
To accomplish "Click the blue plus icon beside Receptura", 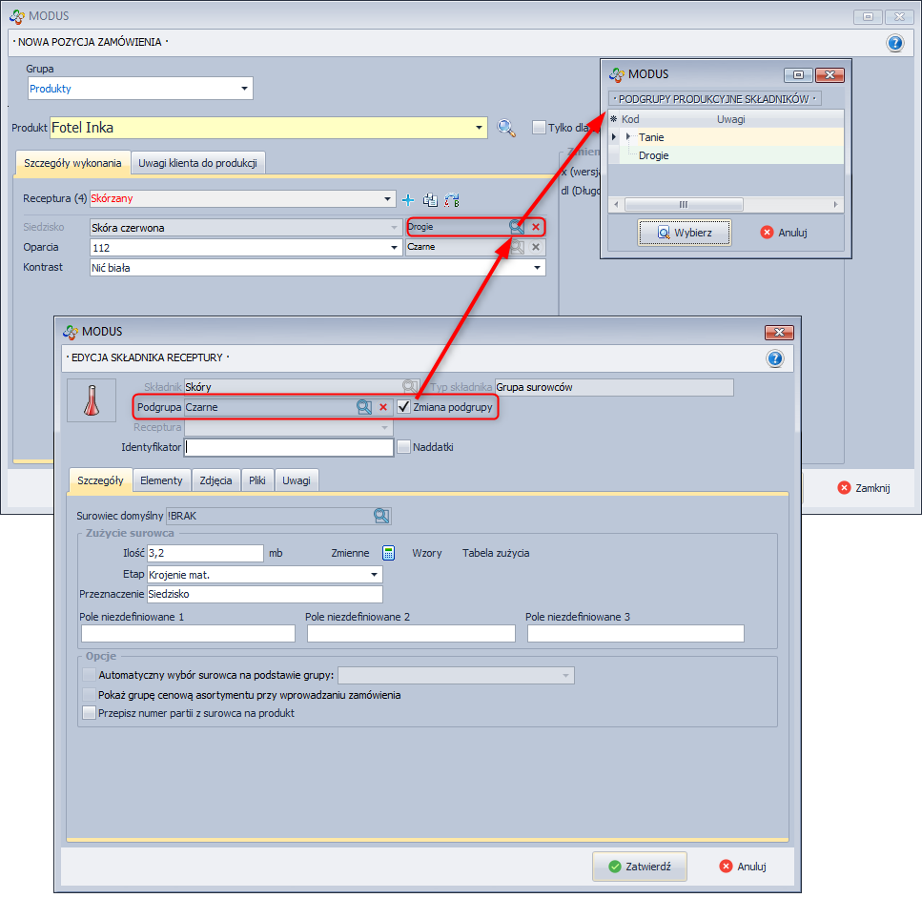I will click(x=408, y=199).
